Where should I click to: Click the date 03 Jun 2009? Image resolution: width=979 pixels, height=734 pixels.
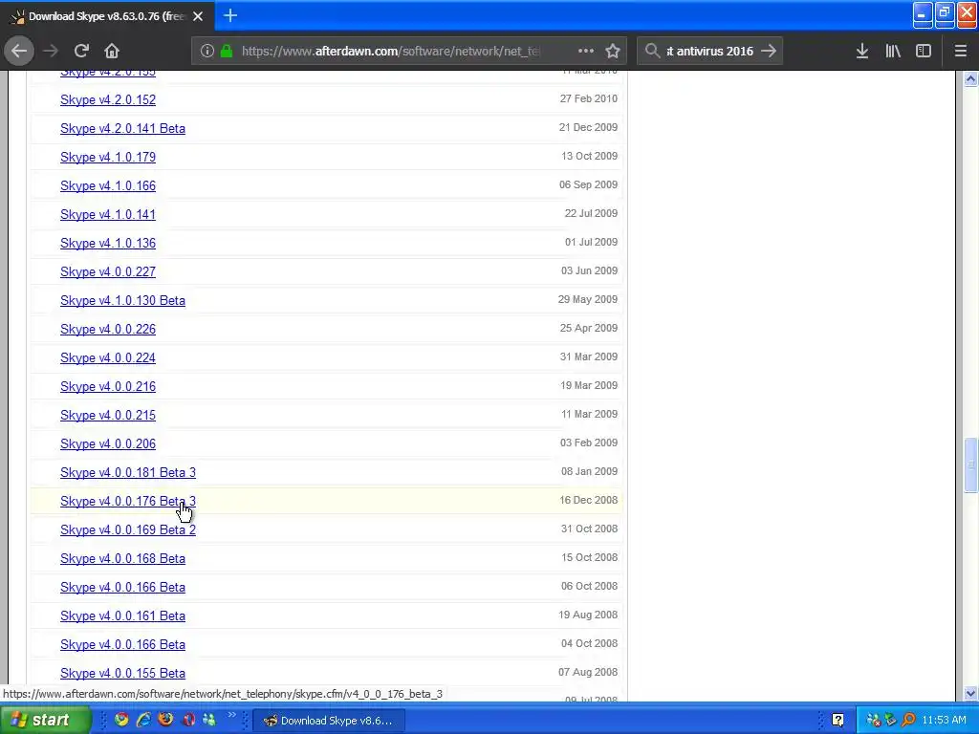(x=589, y=270)
